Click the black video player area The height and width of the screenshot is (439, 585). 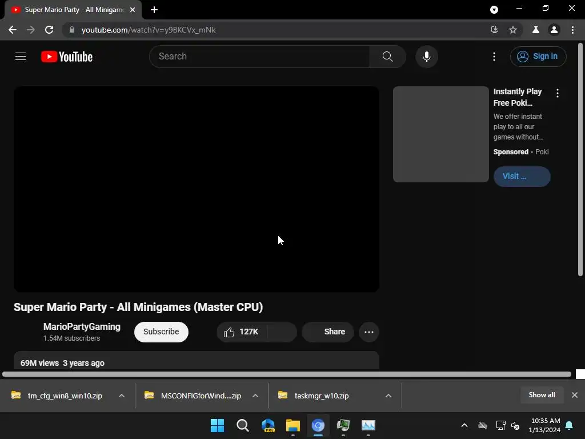tap(197, 189)
